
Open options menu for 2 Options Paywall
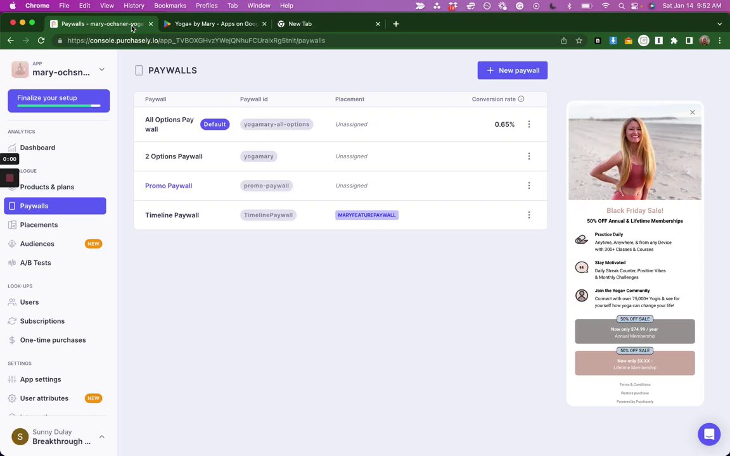pyautogui.click(x=529, y=156)
